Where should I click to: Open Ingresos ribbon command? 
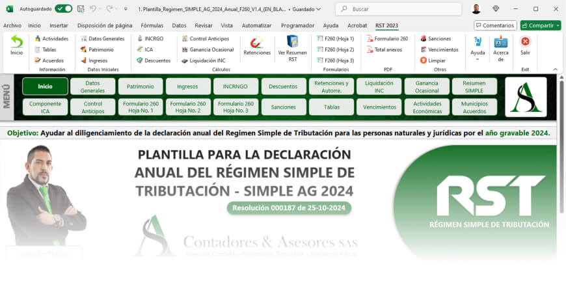(94, 60)
